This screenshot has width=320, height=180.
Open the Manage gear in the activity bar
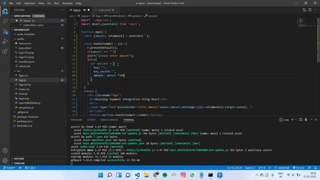click(5, 160)
